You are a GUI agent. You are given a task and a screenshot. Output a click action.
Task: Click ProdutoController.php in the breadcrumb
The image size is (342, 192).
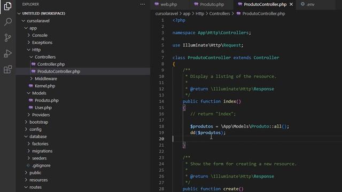(263, 13)
